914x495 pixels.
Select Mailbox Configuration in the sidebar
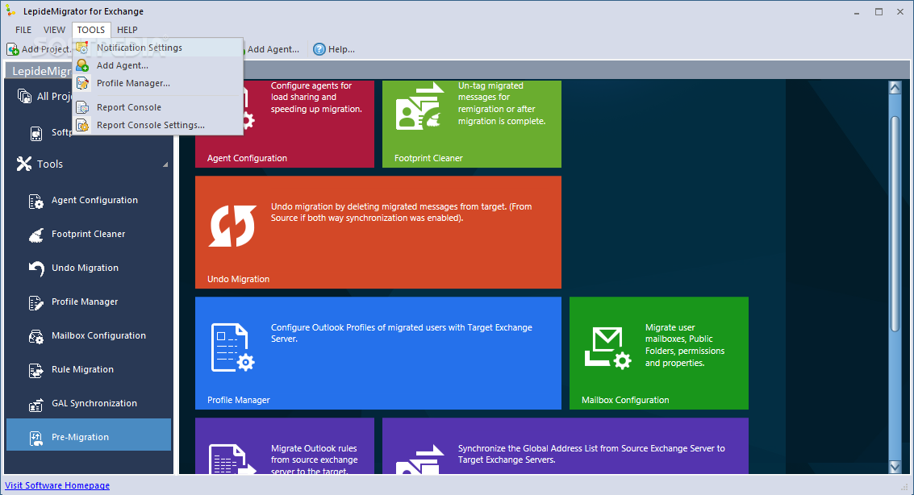tap(89, 335)
